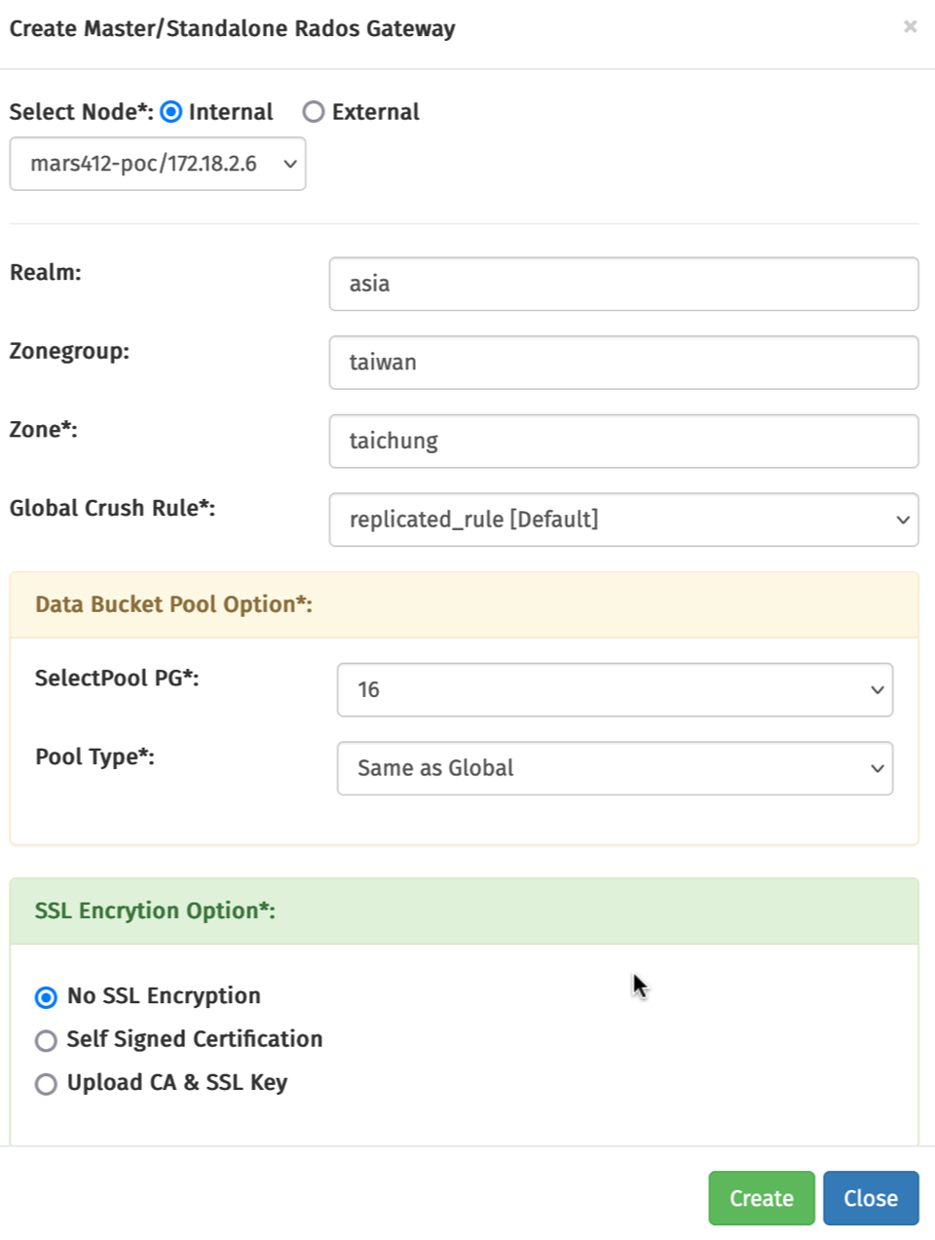Click the Zone field containing taichung
The width and height of the screenshot is (935, 1240).
(623, 441)
